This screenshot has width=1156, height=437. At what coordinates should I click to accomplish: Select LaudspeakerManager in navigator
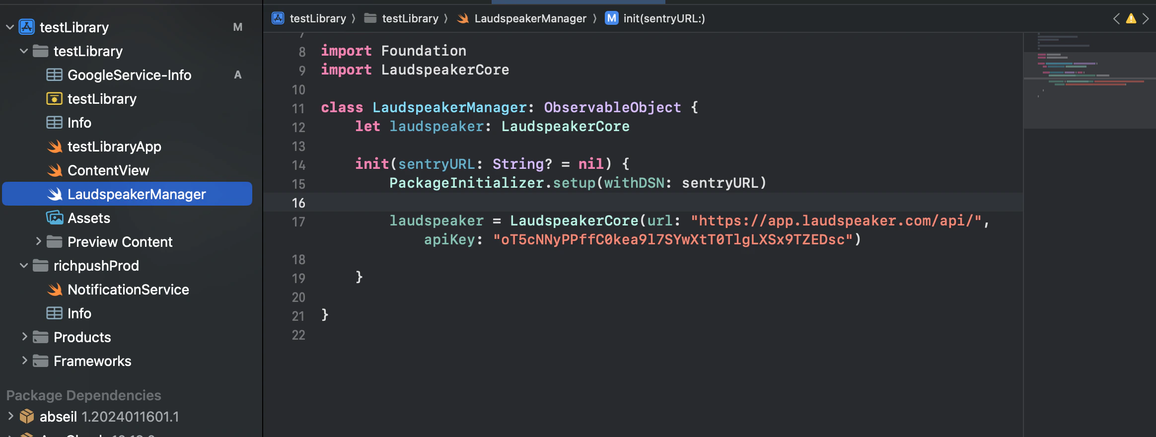(x=127, y=194)
